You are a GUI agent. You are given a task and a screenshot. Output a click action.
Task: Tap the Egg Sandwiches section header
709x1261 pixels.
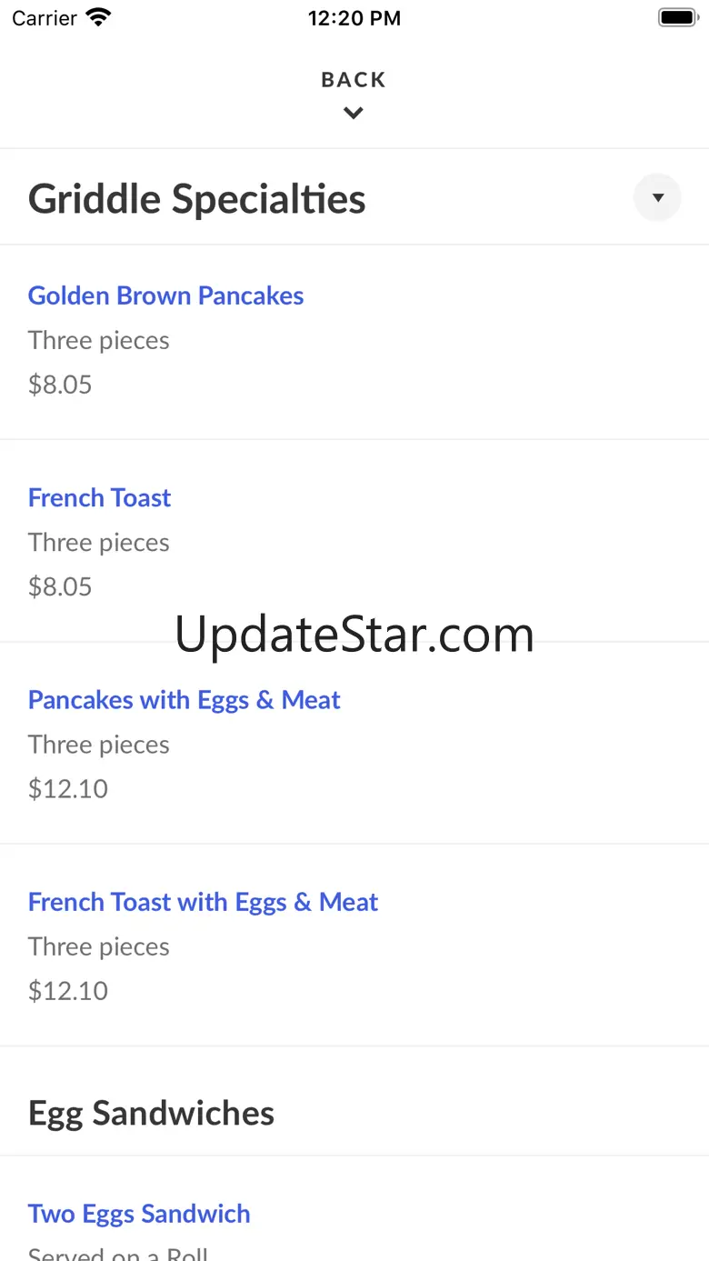click(x=151, y=1113)
